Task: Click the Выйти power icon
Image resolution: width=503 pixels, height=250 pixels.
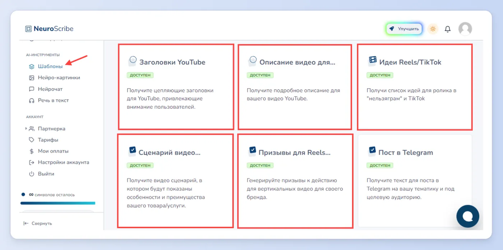Action: [32, 174]
